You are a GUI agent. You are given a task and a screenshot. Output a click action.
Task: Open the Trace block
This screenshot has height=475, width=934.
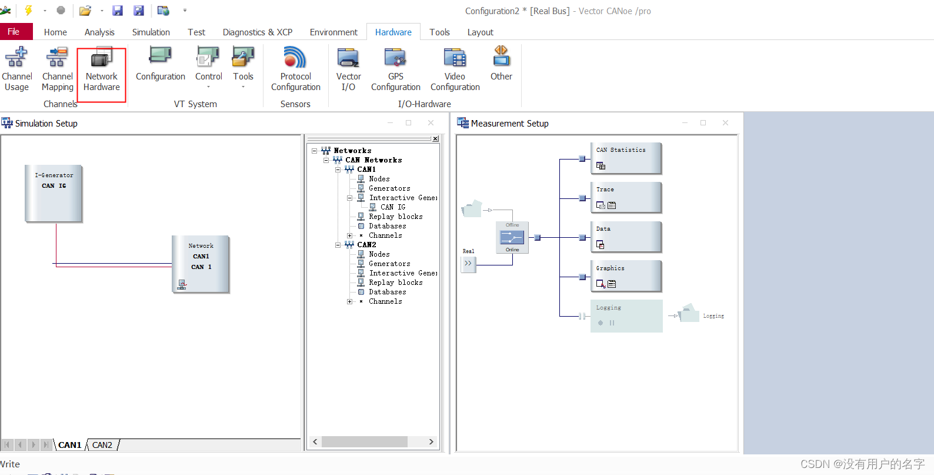pyautogui.click(x=626, y=197)
